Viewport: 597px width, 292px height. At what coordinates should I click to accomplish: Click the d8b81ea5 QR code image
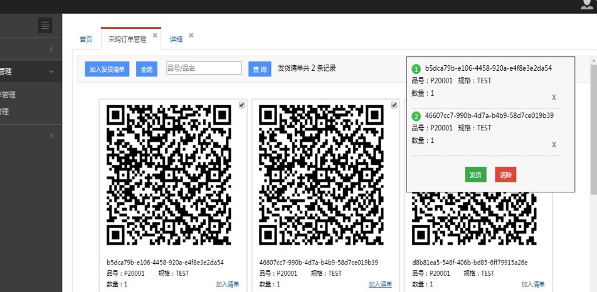coord(474,219)
